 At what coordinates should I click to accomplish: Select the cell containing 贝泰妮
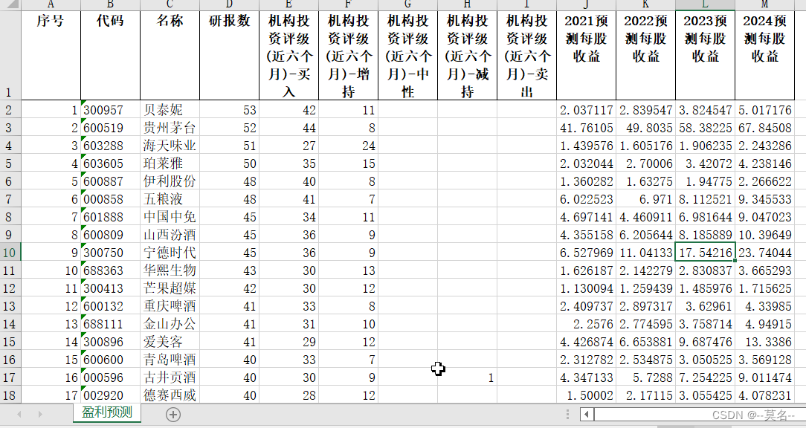click(x=170, y=109)
